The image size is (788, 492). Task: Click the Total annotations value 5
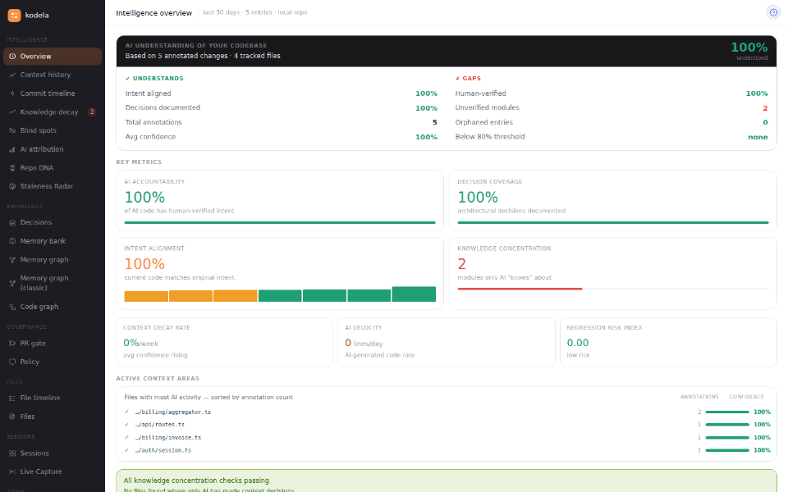pos(435,122)
